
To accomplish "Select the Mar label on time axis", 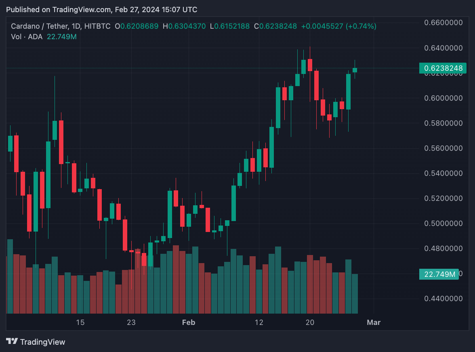I will 373,322.
